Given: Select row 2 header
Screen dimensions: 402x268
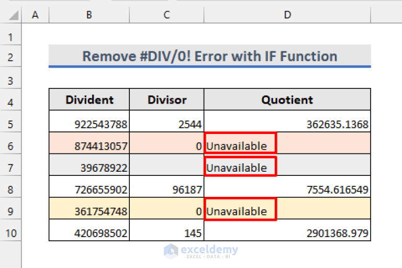Looking at the screenshot, I should (10, 56).
